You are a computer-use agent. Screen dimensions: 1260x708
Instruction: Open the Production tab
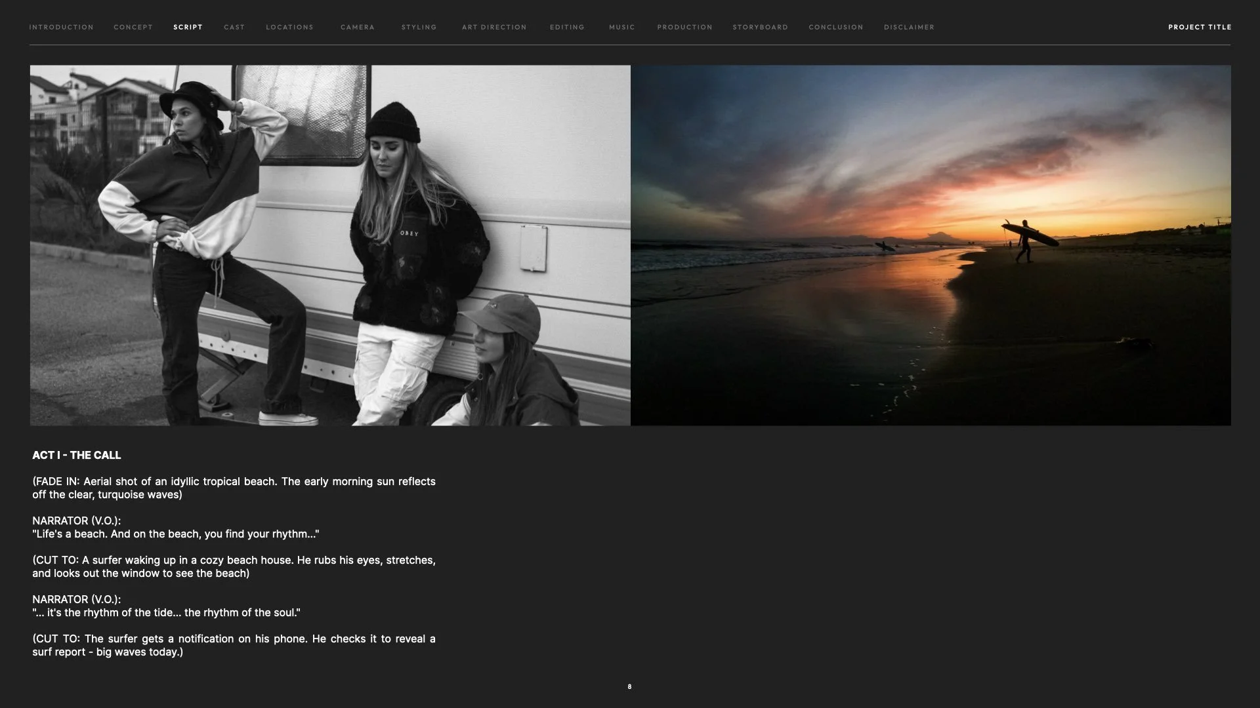[x=684, y=27]
